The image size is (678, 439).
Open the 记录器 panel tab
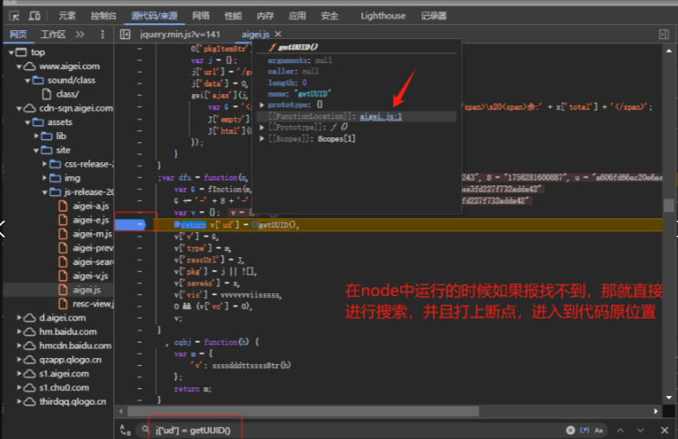click(434, 16)
